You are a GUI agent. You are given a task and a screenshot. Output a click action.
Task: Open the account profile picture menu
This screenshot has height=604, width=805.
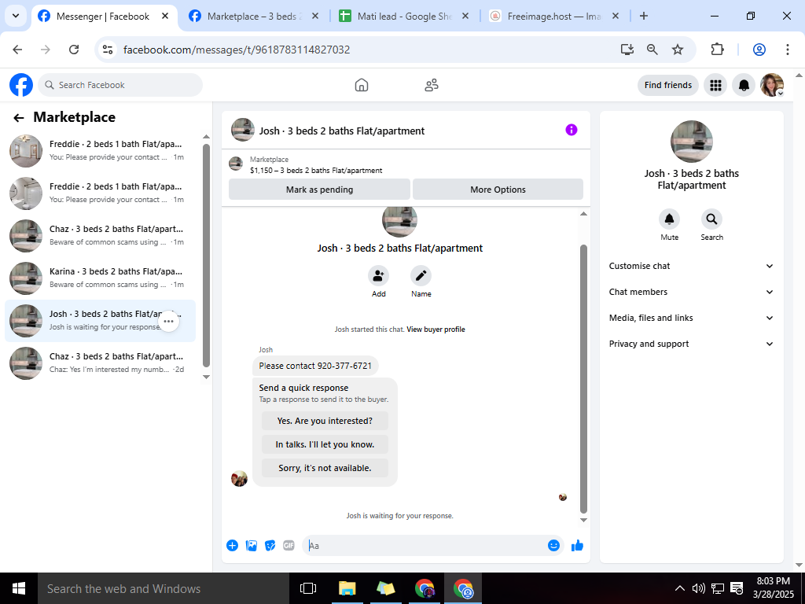772,85
